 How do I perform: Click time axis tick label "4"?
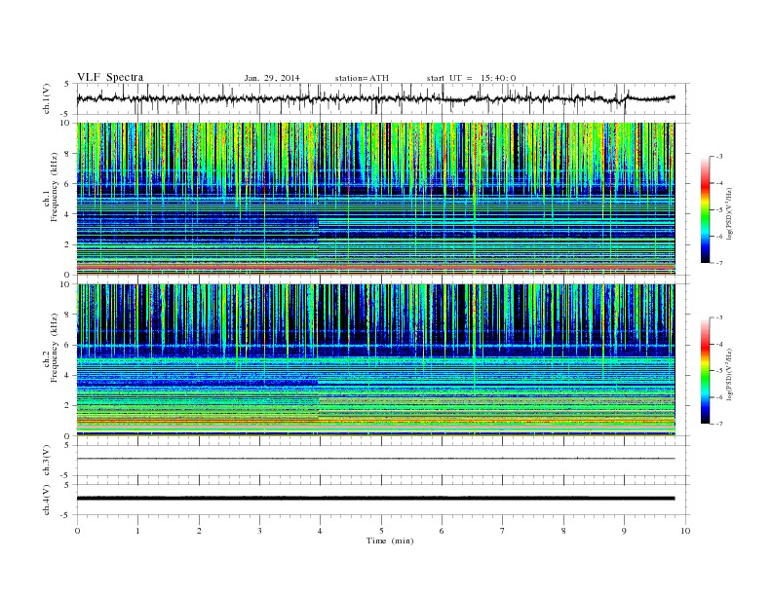coord(321,531)
